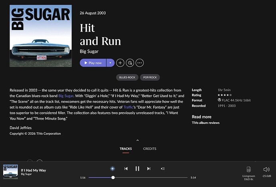The width and height of the screenshot is (276, 187).
Task: Open Livingroom D&D 8c zone selector
Action: coord(248,173)
